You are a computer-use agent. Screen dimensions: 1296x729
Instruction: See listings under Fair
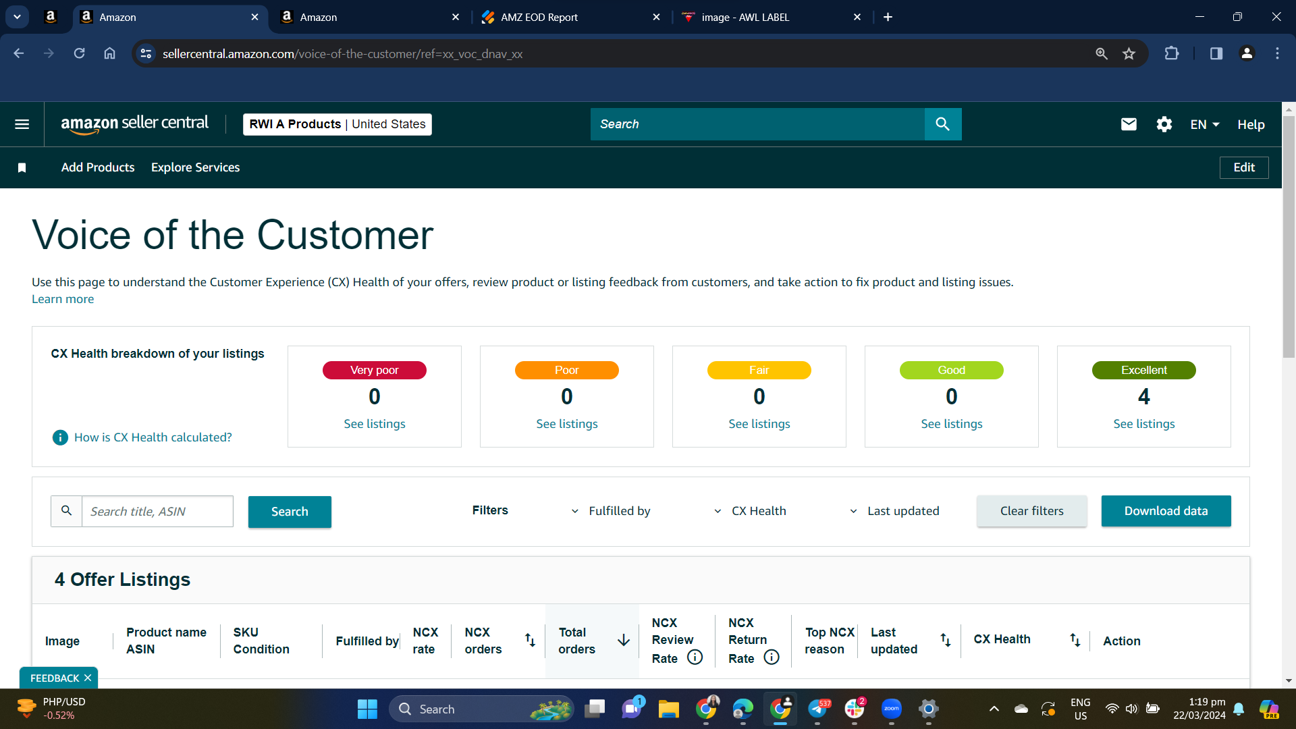759,424
